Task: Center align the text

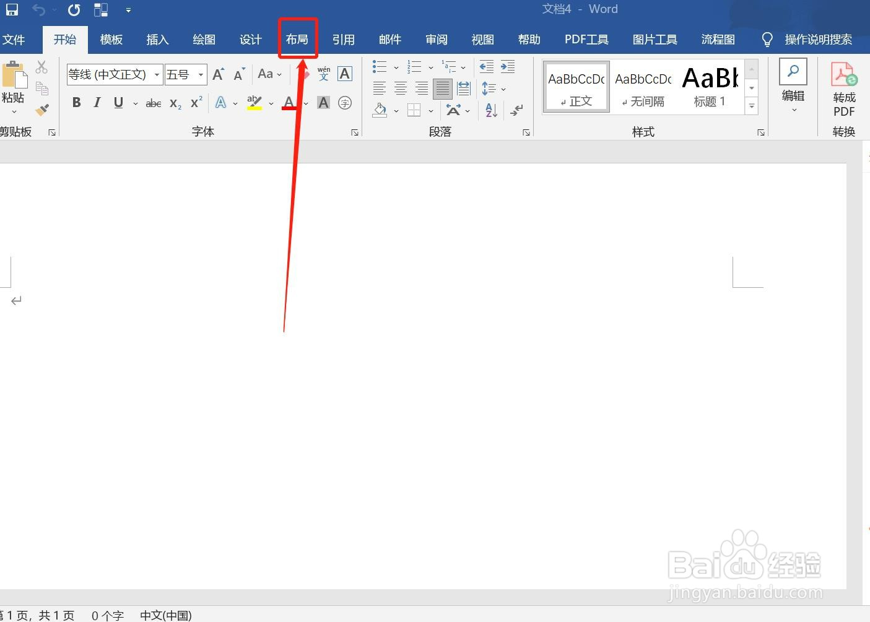Action: pyautogui.click(x=401, y=89)
